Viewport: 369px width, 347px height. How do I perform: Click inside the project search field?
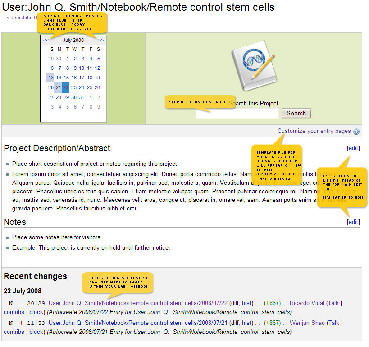pos(237,114)
